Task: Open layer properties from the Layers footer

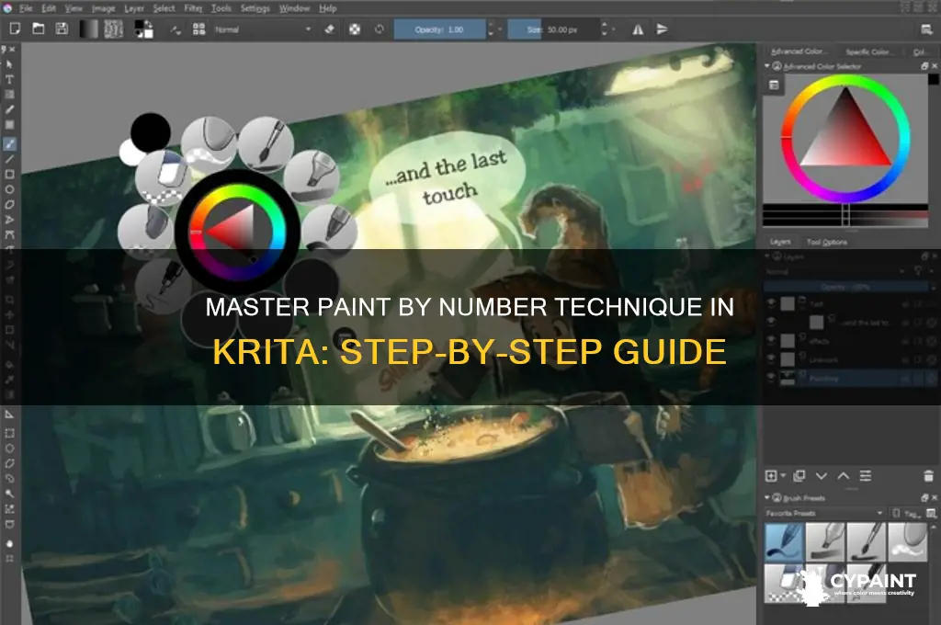Action: pyautogui.click(x=866, y=476)
